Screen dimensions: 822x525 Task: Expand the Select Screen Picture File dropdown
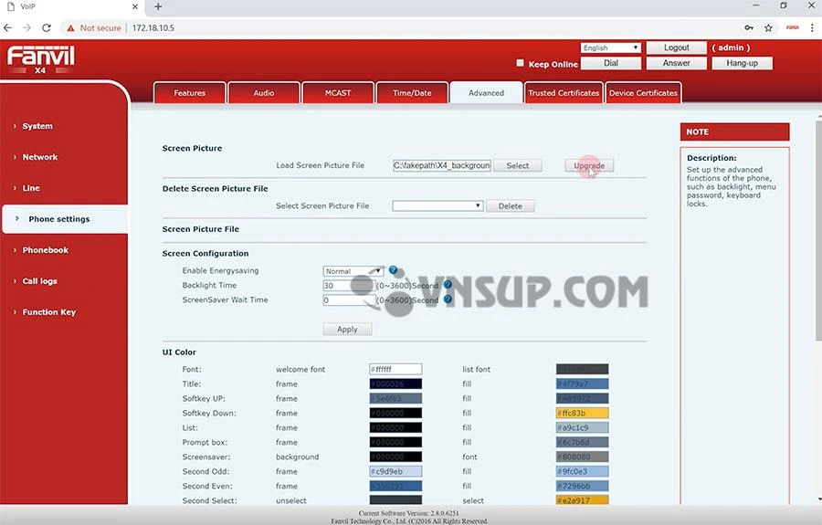[x=437, y=206]
